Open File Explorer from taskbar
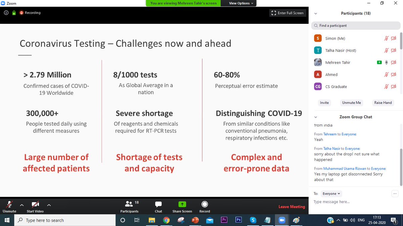This screenshot has width=403, height=226. pos(152,220)
